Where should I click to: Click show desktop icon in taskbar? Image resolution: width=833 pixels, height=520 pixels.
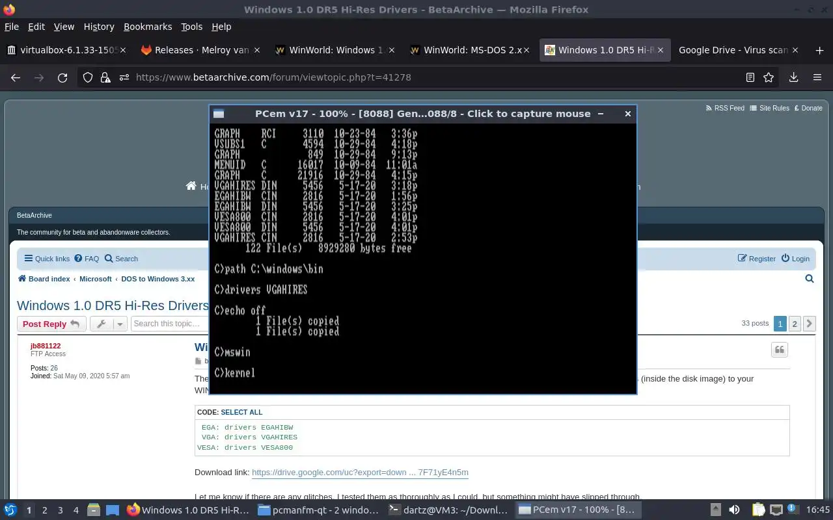point(112,510)
